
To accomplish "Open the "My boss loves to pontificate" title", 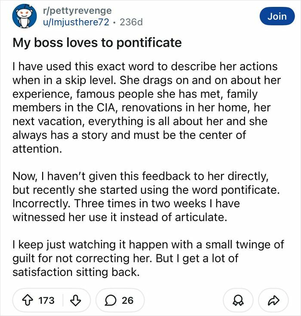I will [x=97, y=43].
